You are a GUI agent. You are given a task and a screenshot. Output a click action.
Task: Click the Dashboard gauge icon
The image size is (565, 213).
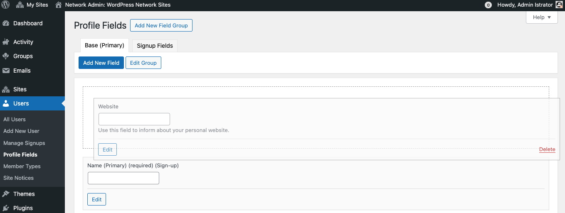[6, 23]
